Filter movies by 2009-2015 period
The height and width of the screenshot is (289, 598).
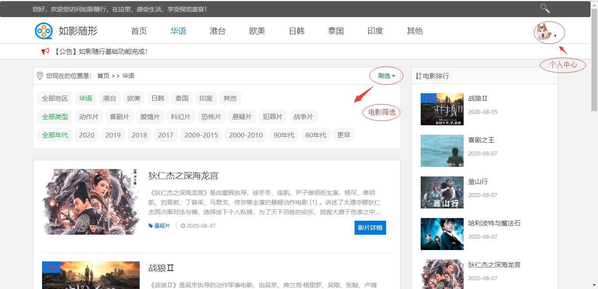[x=201, y=135]
